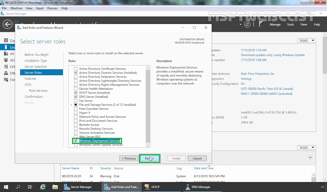Screen dimensions: 327x192
Task: Open the Manage menu in Server Manager
Action: tap(275, 24)
